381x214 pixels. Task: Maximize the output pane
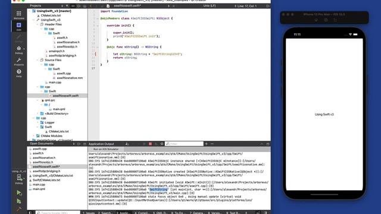pyautogui.click(x=262, y=144)
